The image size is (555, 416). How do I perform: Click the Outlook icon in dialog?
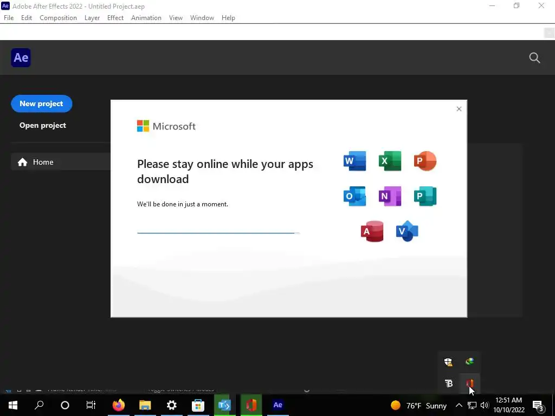point(354,196)
